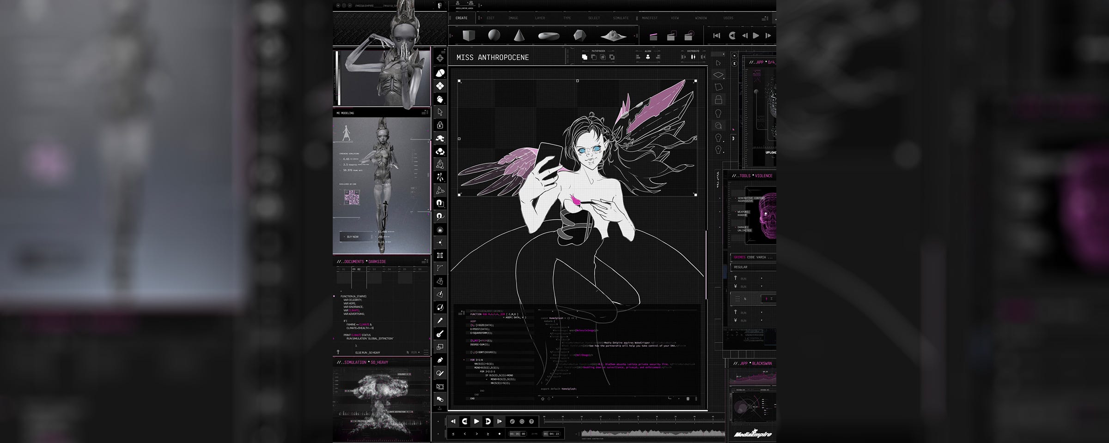Open the SIMULATE menu

[621, 18]
